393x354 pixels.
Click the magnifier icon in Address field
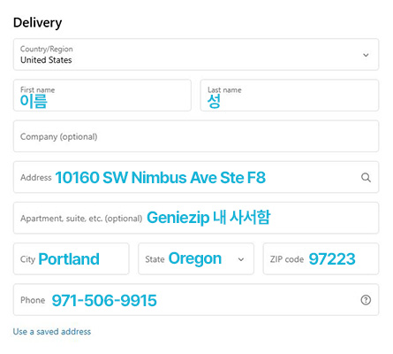[366, 178]
